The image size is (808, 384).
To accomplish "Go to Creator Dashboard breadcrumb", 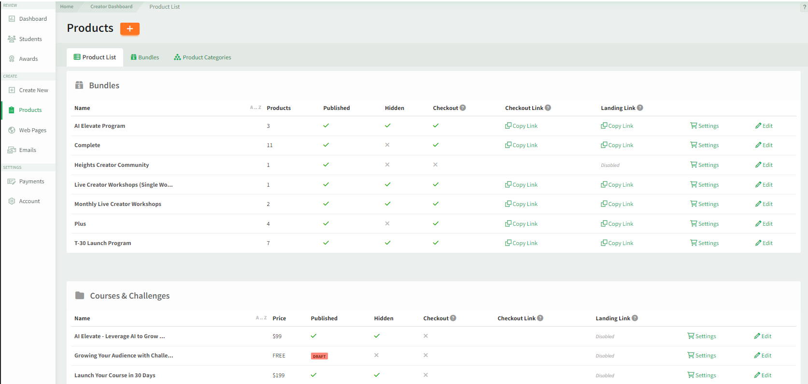I will click(x=111, y=7).
